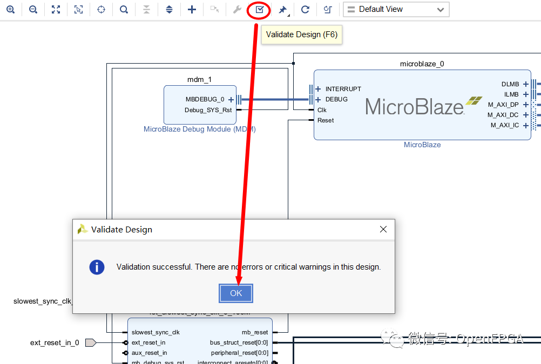Expand the INTERRUPT port on microblaze_0
The image size is (541, 364).
pos(318,89)
